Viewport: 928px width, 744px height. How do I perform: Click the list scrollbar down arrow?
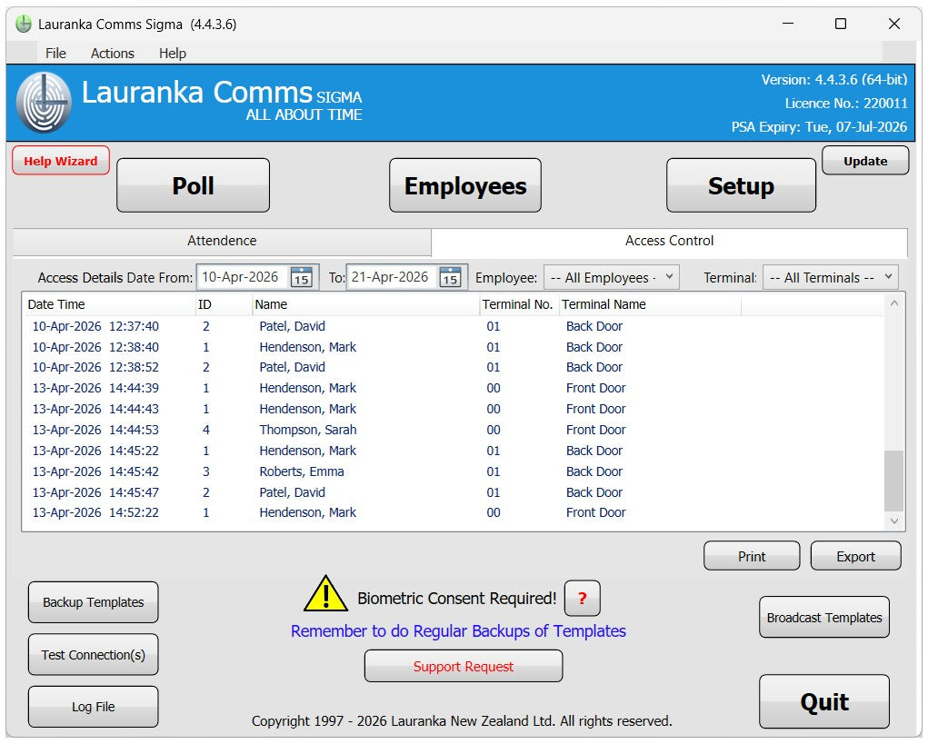click(894, 521)
